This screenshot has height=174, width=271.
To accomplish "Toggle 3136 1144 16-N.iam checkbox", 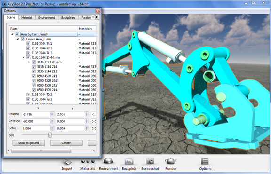I will (x=28, y=57).
